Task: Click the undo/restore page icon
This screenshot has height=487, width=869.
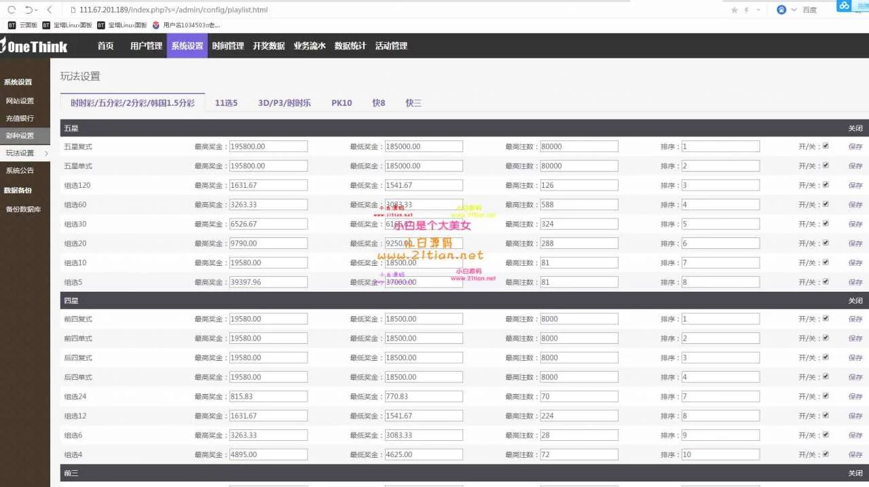Action: click(x=29, y=10)
